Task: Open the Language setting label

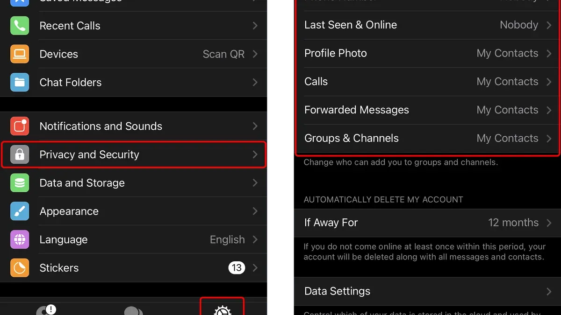Action: tap(64, 240)
